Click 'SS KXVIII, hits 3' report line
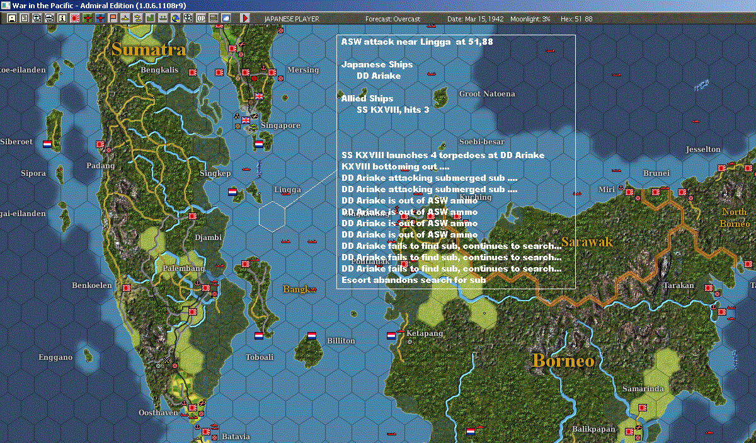Image resolution: width=756 pixels, height=443 pixels. [x=392, y=110]
